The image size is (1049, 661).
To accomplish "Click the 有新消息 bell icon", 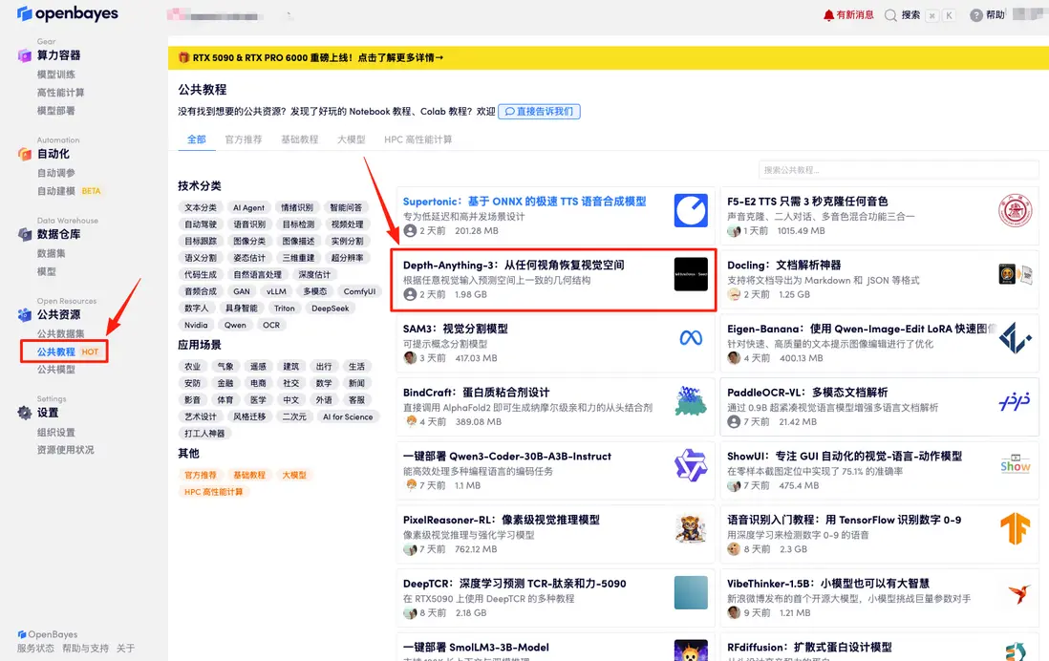I will pyautogui.click(x=828, y=14).
